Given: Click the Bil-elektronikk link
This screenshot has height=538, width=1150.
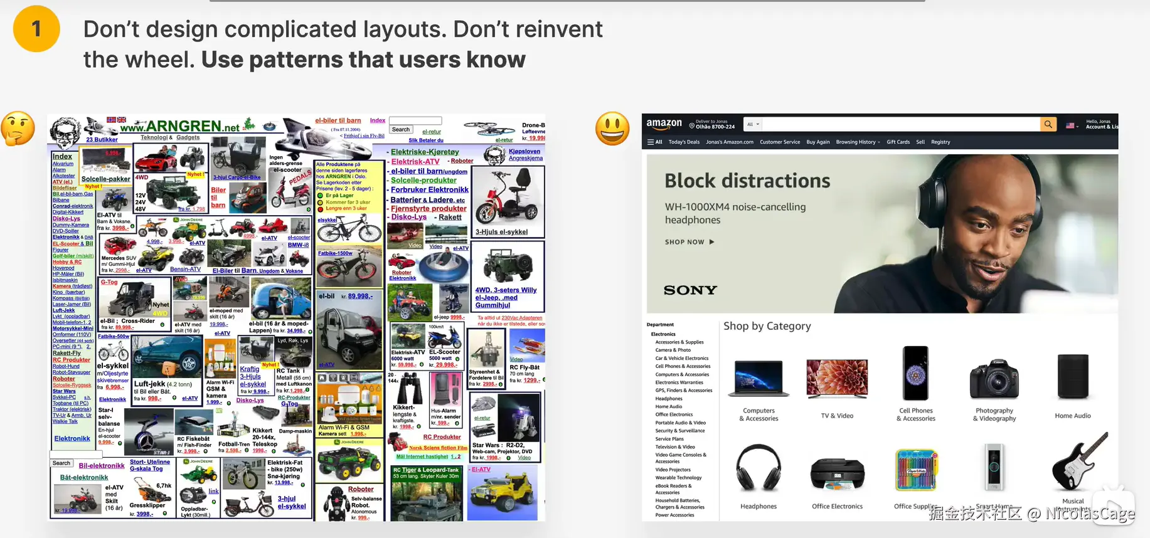Looking at the screenshot, I should point(102,466).
